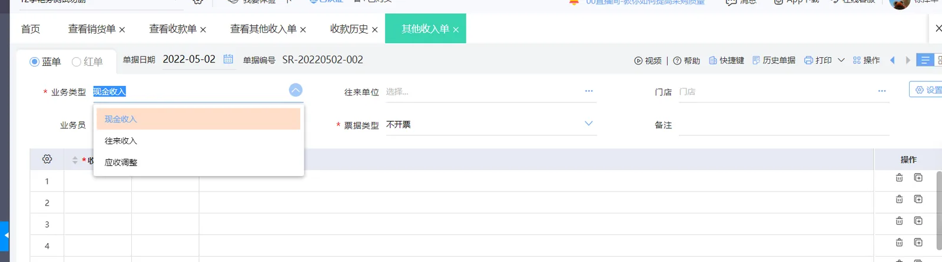This screenshot has height=262, width=942.
Task: Open the 操作 operations menu
Action: pyautogui.click(x=866, y=60)
